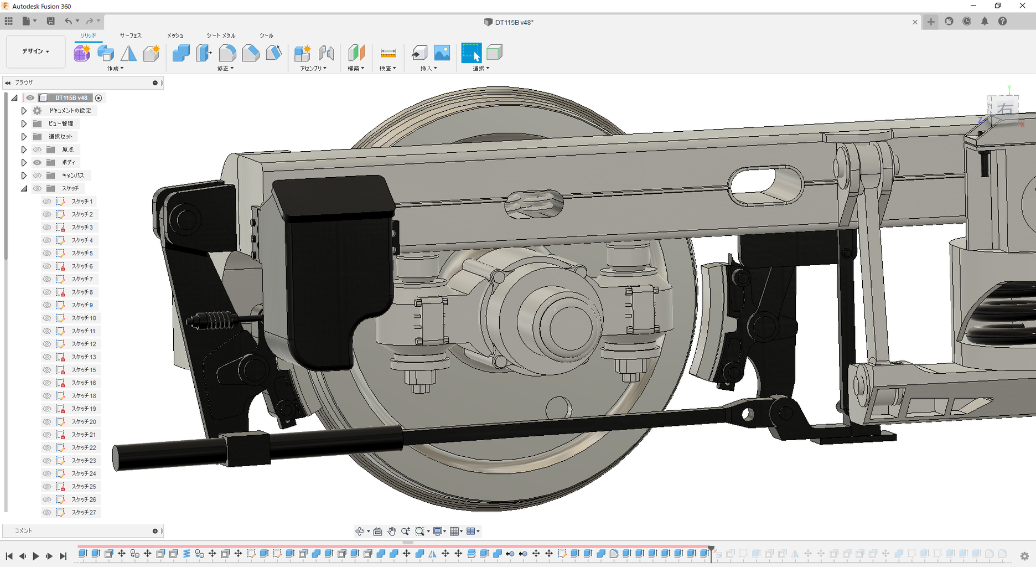Click the Save icon in the title bar

(50, 21)
